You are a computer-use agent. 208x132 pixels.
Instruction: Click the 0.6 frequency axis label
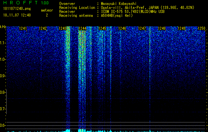[3, 125]
